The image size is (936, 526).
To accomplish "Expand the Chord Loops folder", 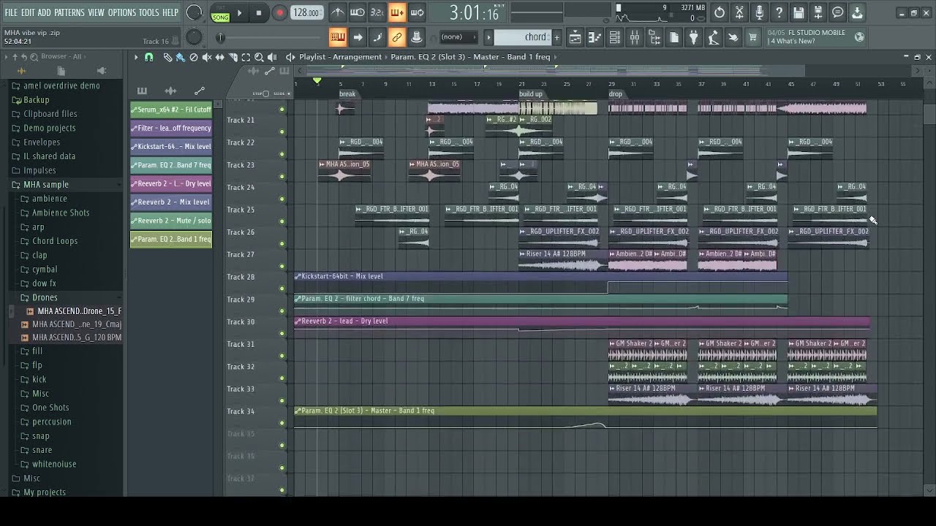I will pos(54,241).
